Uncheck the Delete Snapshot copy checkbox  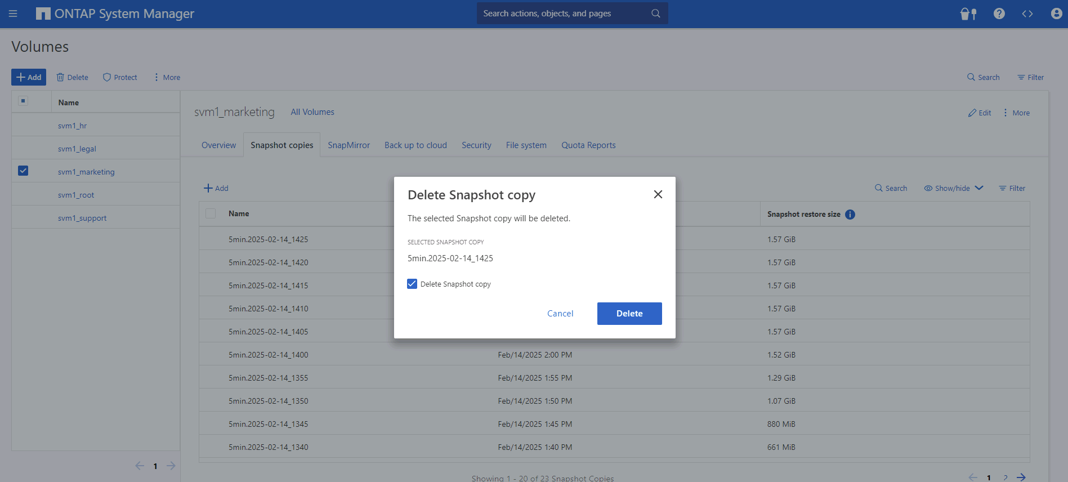coord(412,284)
